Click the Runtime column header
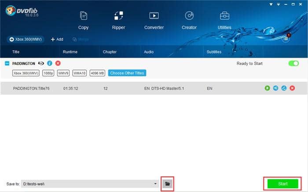The image size is (308, 192). coord(70,52)
